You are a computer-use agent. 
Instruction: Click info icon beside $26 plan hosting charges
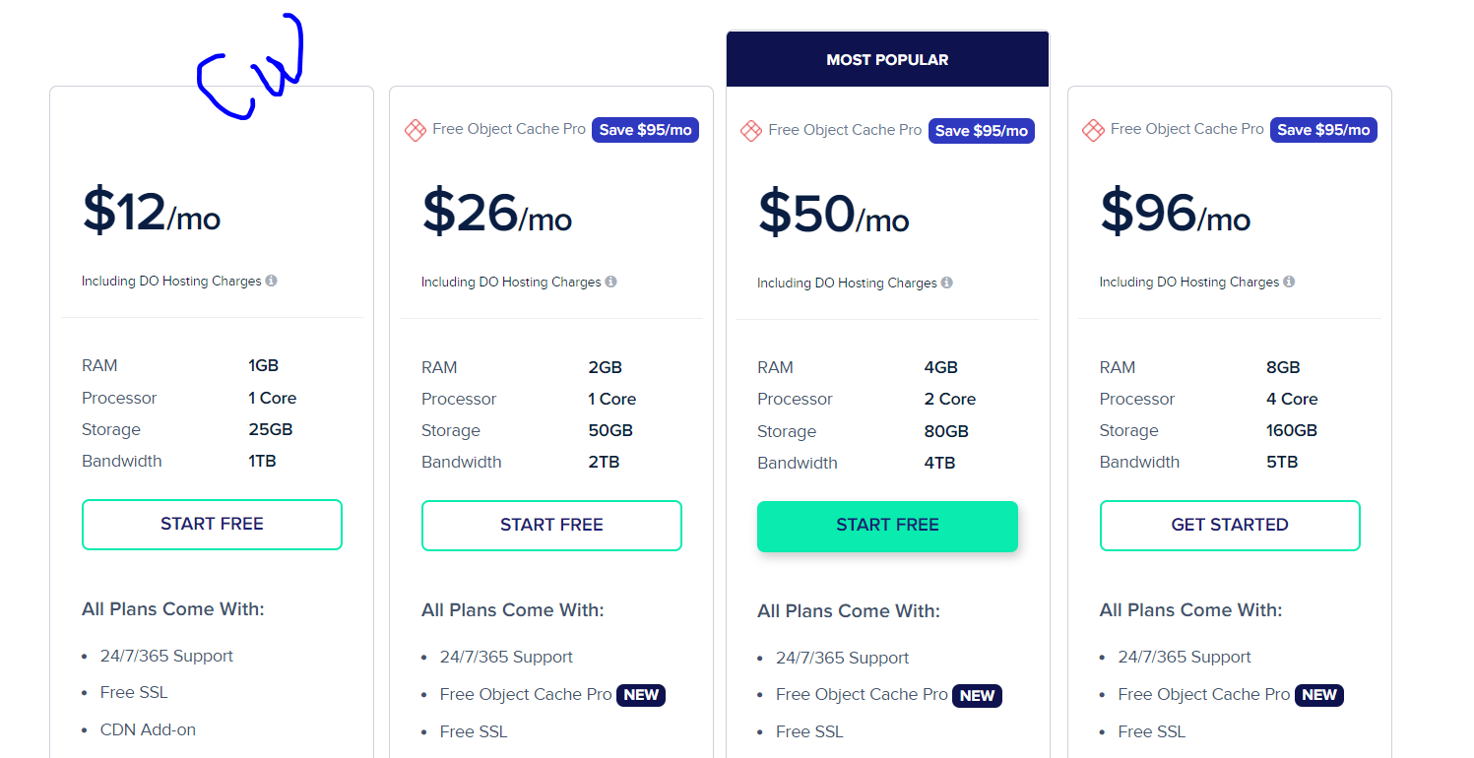[x=610, y=282]
